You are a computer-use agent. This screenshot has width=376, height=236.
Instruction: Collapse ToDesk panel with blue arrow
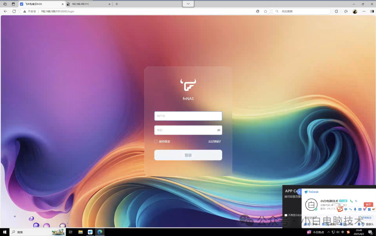click(299, 192)
